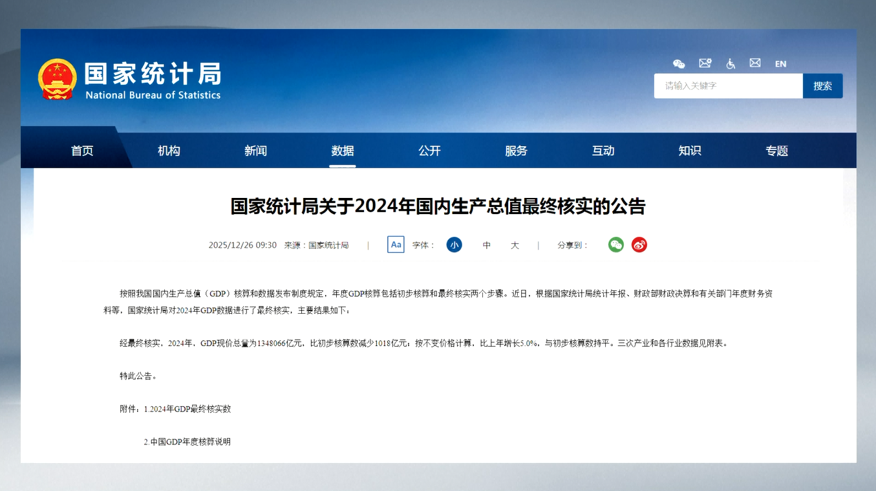
Task: Expand the 机构 navigation menu
Action: [x=169, y=151]
